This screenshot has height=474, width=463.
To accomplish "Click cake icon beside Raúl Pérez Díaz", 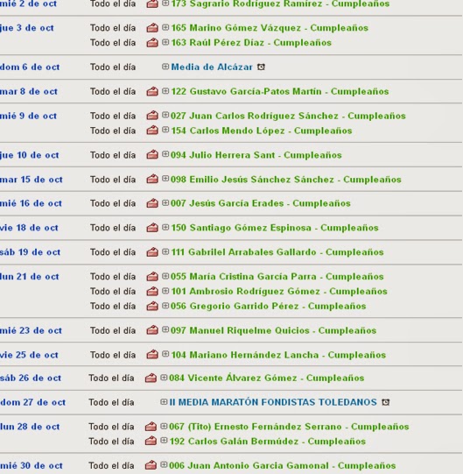I will pyautogui.click(x=152, y=43).
